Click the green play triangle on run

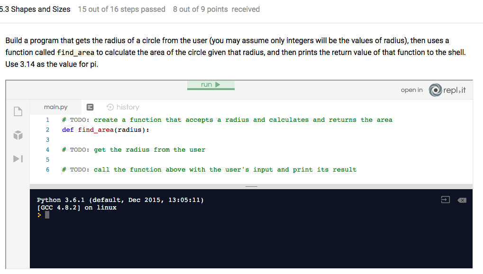coord(218,84)
